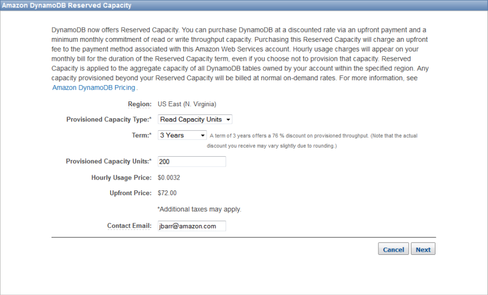Open the Provisioned Capacity Type dropdown
The image size is (488, 295).
click(x=195, y=119)
